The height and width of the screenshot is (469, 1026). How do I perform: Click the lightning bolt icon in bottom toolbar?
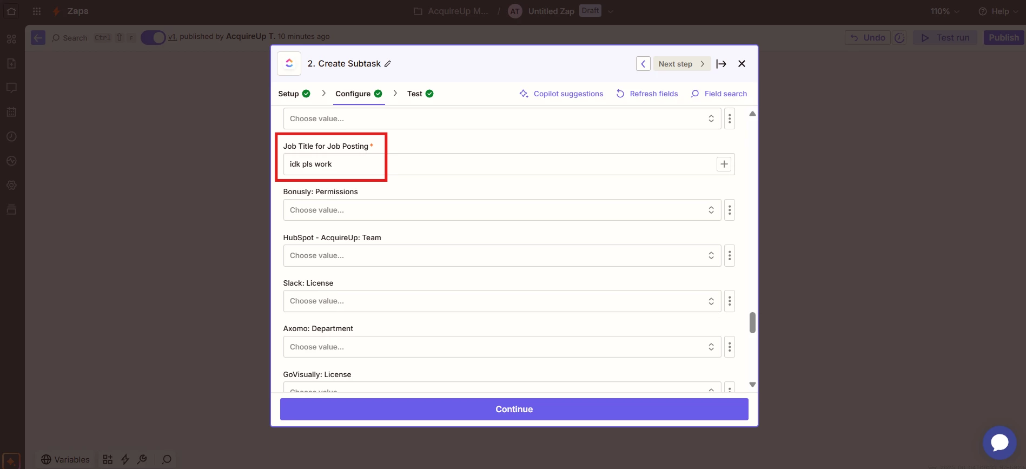click(125, 459)
